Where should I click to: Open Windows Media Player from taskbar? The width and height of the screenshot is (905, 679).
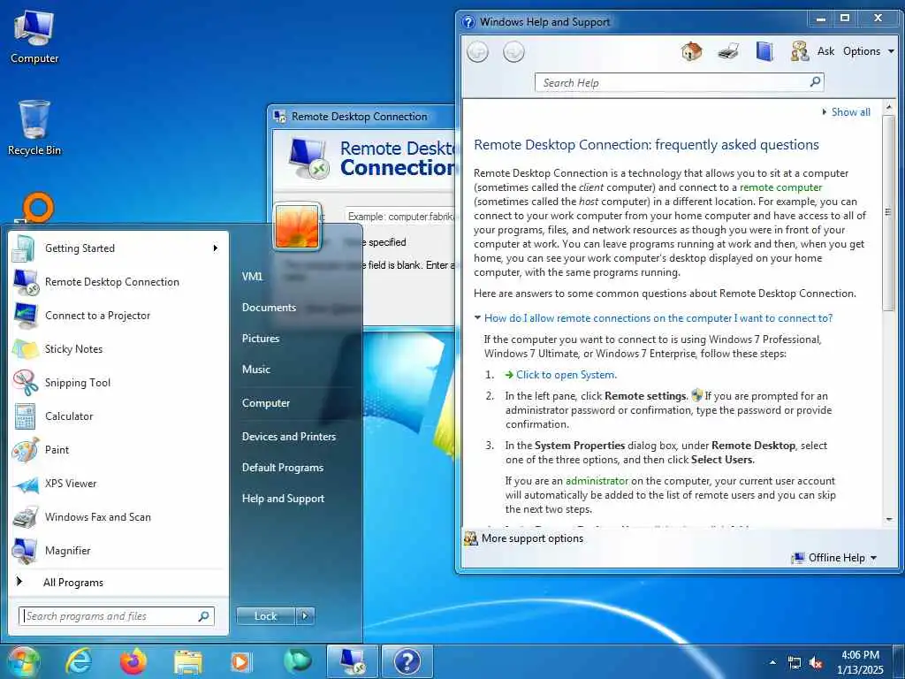coord(240,661)
